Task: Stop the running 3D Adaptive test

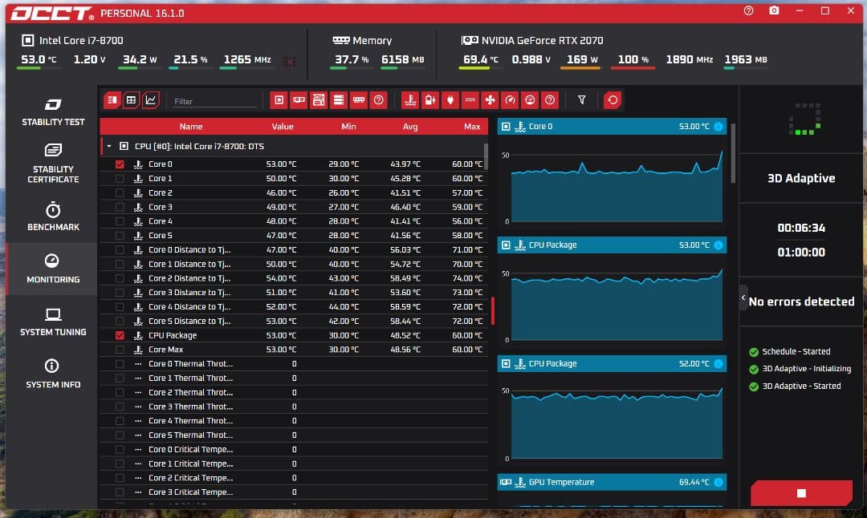Action: [800, 493]
